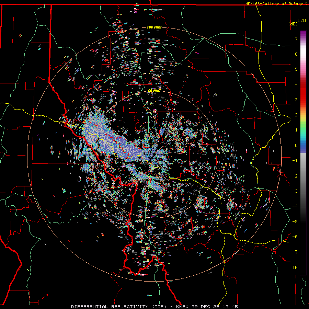Click the 6 value on color scale

click(x=296, y=54)
